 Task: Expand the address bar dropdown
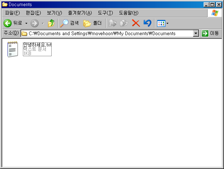(196, 34)
